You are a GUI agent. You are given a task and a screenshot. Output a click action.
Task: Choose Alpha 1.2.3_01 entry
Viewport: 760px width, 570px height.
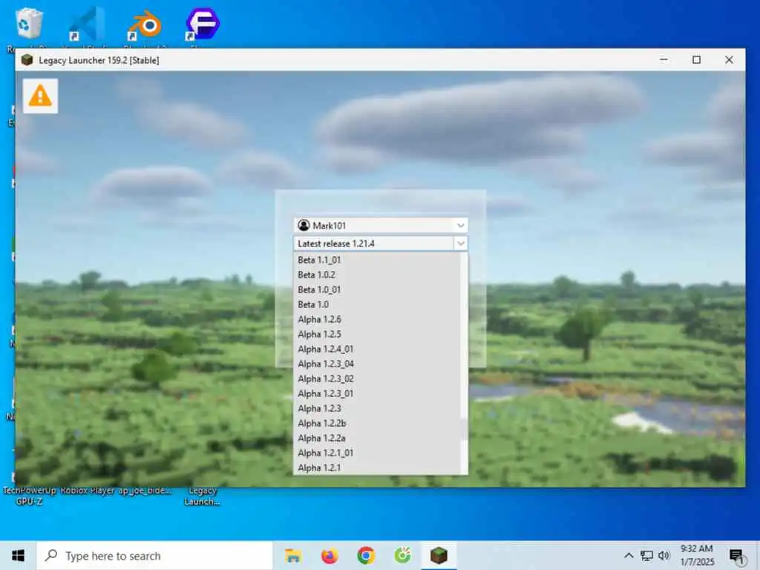(x=376, y=393)
